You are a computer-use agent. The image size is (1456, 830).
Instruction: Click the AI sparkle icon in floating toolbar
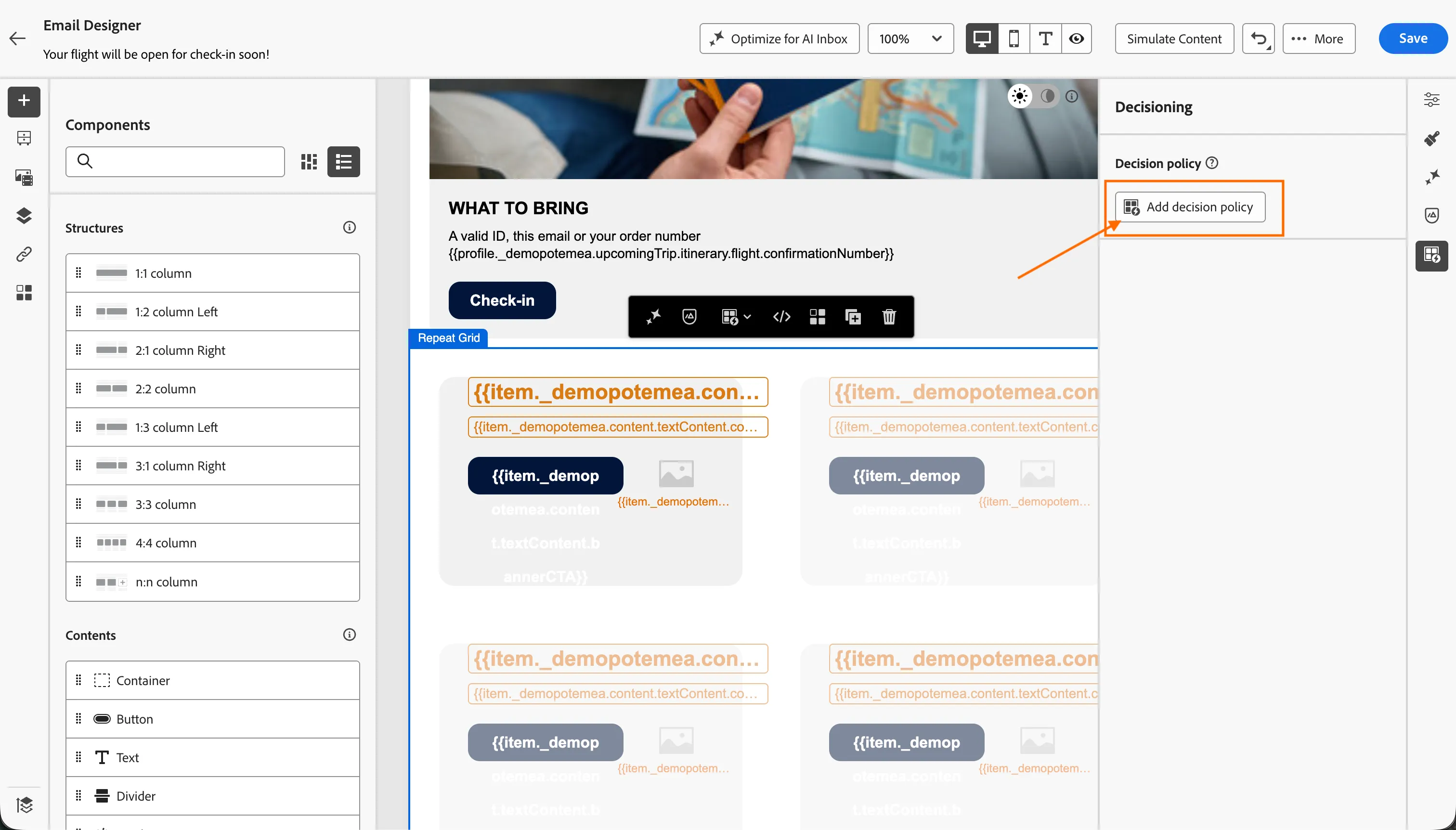click(653, 316)
